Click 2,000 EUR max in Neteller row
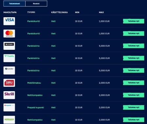 [x=104, y=120]
